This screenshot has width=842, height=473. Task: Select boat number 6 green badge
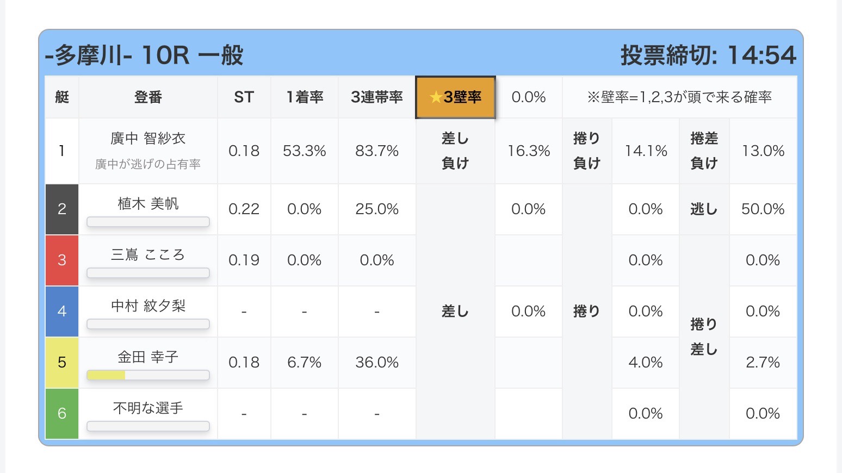click(x=62, y=414)
